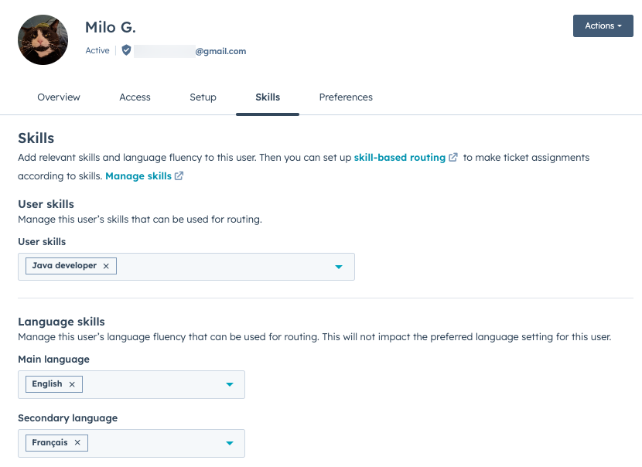Open the skill-based routing link
This screenshot has height=467, width=642.
coord(399,158)
